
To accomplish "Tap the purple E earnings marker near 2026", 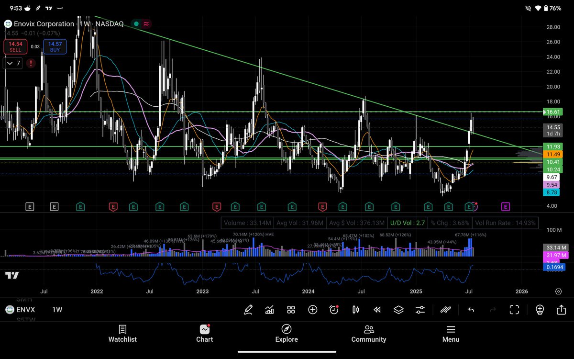I will (x=505, y=207).
